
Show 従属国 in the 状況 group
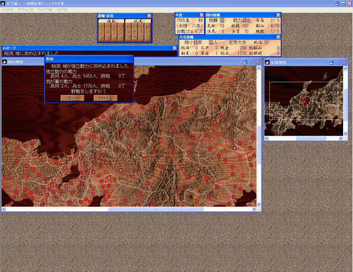click(x=141, y=32)
